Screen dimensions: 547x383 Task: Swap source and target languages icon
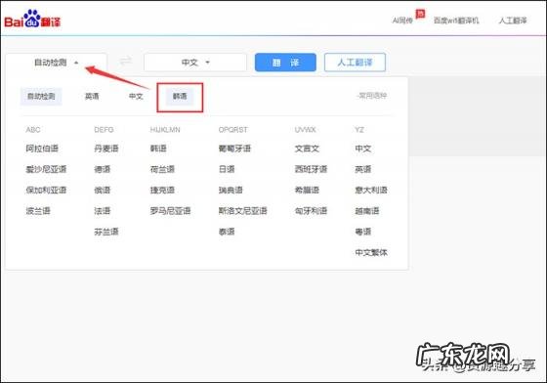pos(126,61)
